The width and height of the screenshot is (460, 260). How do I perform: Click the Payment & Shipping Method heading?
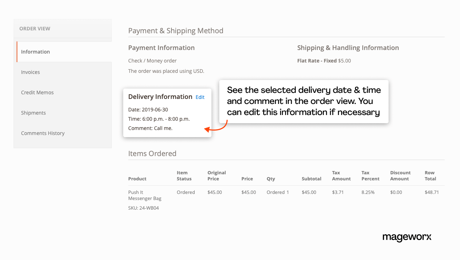pyautogui.click(x=176, y=31)
